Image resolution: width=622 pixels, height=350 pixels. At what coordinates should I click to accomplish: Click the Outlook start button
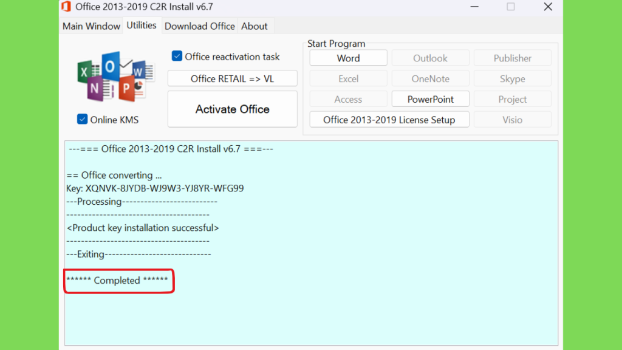point(431,58)
